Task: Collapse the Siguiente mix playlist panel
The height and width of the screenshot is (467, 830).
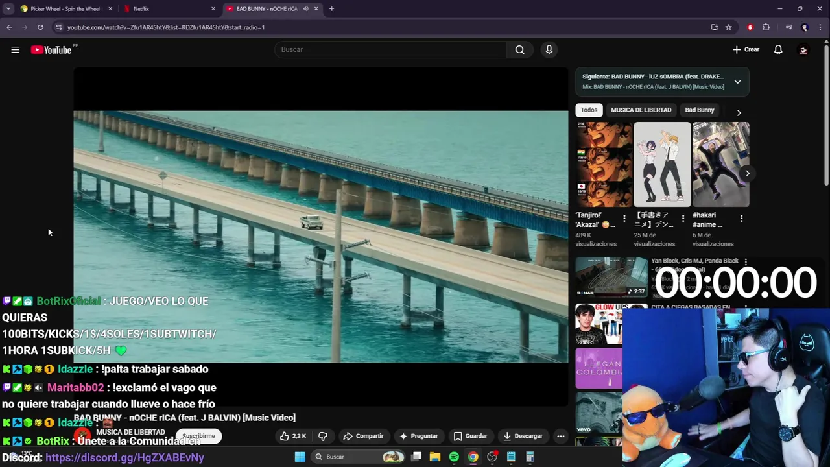Action: pos(737,82)
